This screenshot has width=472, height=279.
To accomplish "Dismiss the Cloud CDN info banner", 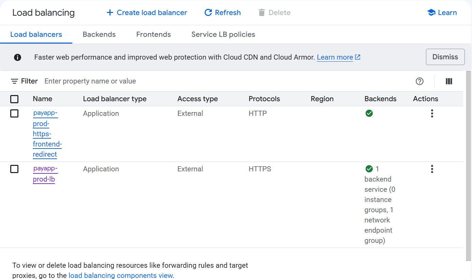I will pos(445,57).
